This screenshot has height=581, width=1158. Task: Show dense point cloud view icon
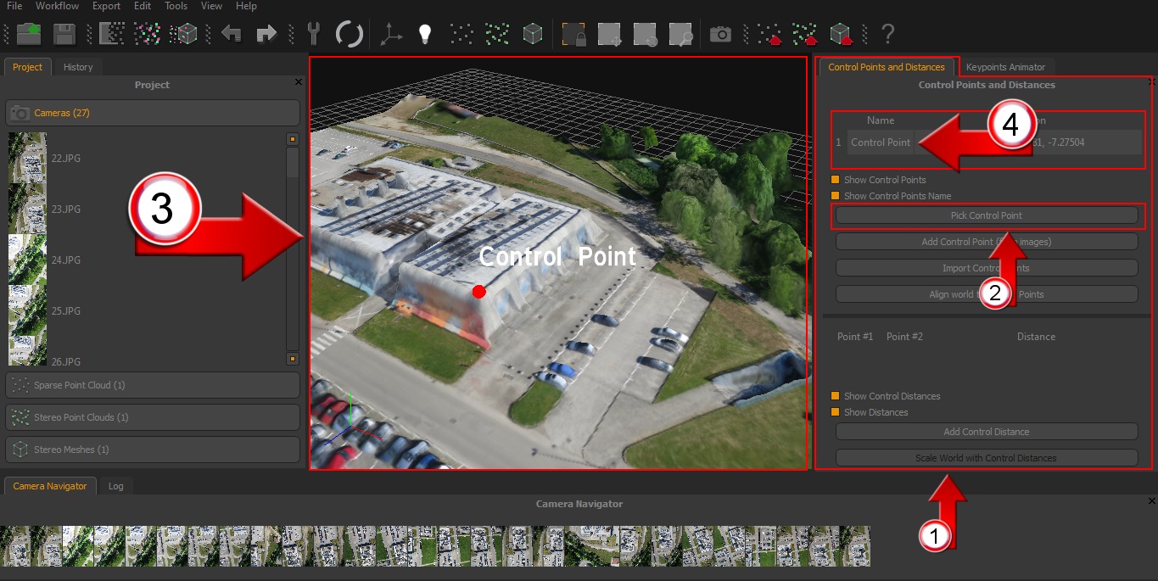point(496,34)
